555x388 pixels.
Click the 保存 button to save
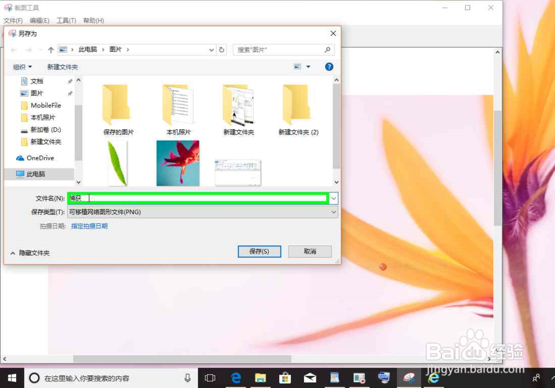pyautogui.click(x=259, y=251)
